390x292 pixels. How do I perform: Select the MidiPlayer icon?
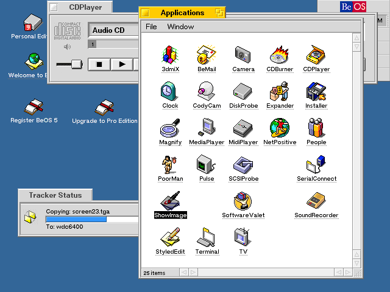point(243,128)
